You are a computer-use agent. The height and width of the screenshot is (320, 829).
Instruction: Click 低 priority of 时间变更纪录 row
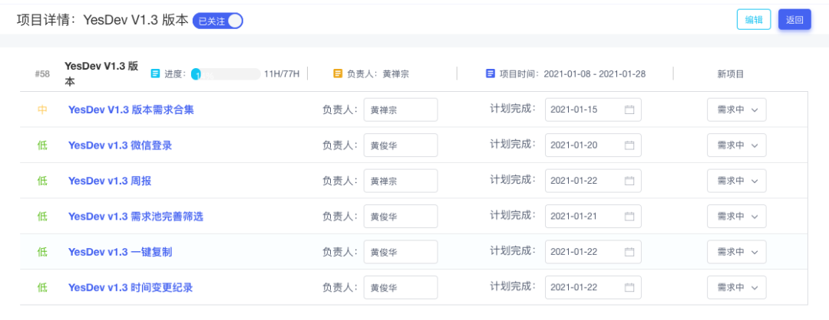[42, 287]
